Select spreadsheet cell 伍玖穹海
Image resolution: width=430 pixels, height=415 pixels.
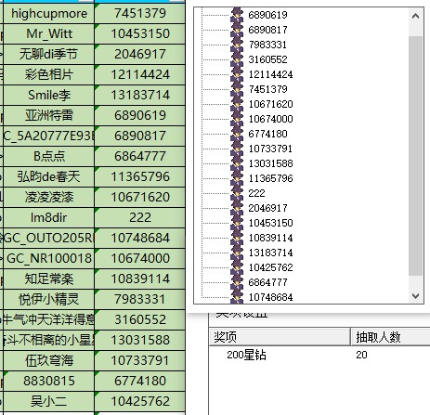coord(49,360)
